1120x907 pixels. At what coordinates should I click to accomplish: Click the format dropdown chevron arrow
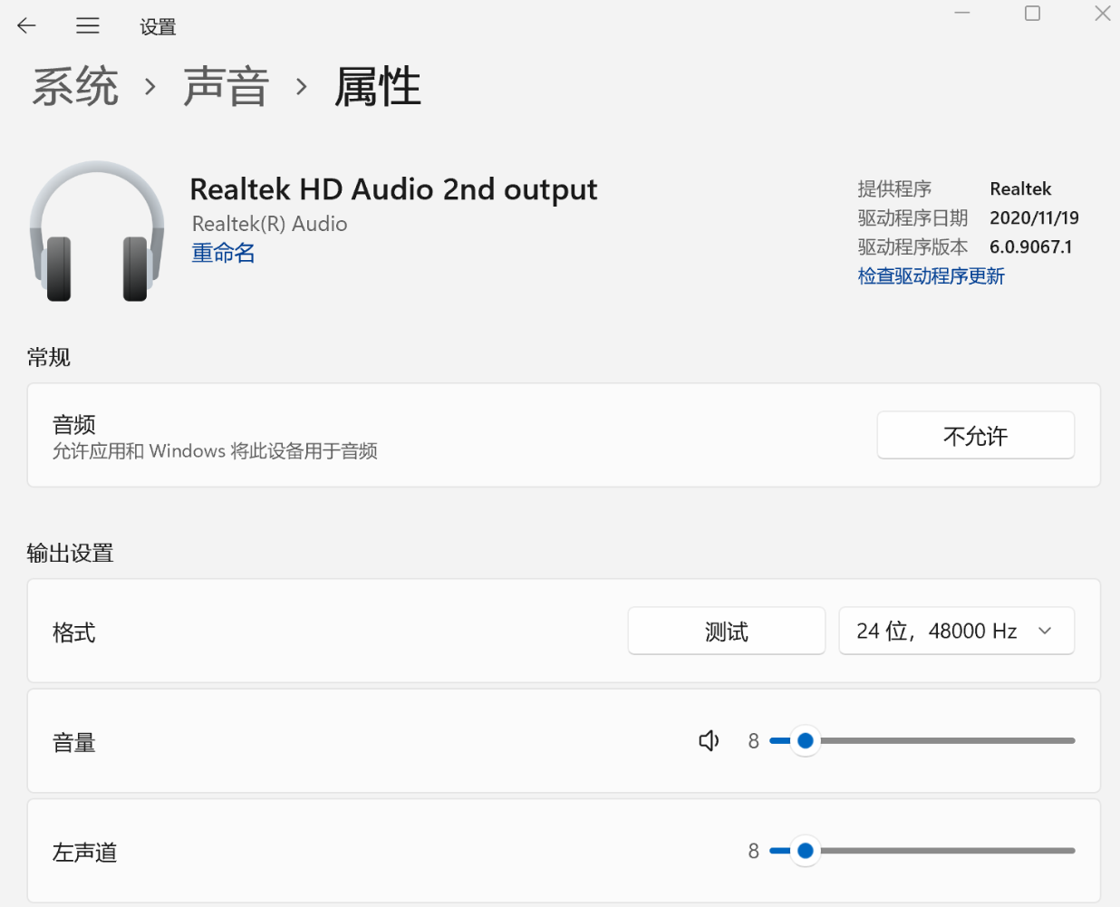[1046, 630]
